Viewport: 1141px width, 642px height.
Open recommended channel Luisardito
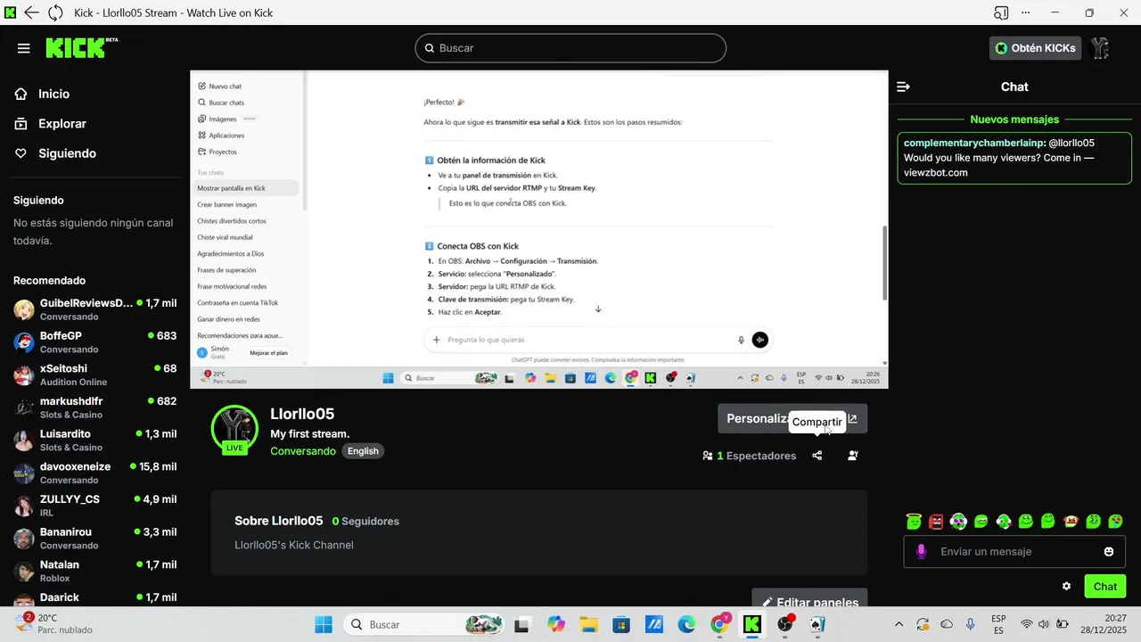pos(94,440)
